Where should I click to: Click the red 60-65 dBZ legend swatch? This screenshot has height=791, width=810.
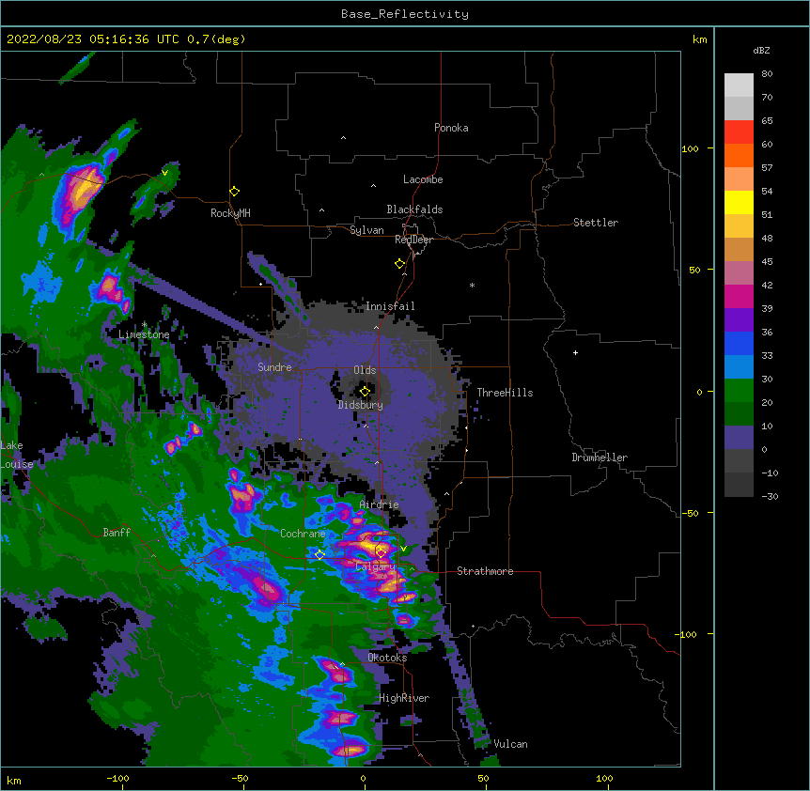tap(739, 132)
